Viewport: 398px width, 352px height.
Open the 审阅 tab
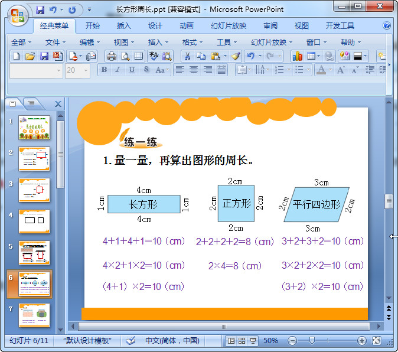[270, 25]
